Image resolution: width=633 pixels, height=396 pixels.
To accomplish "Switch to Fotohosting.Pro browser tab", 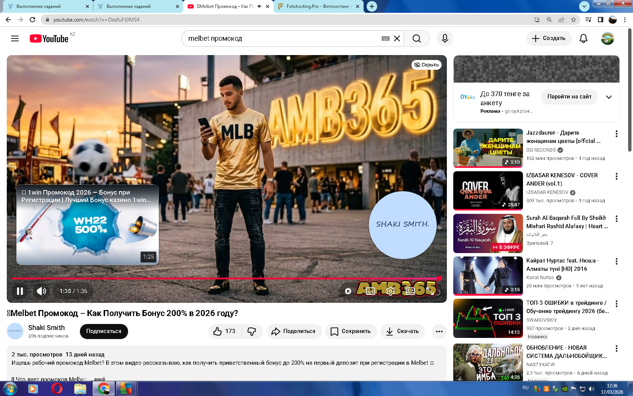I will [318, 6].
